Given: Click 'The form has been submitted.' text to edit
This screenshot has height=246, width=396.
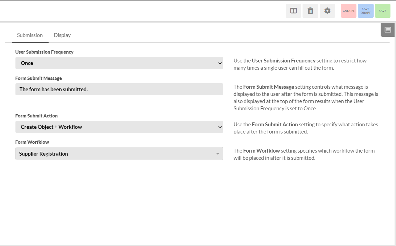Looking at the screenshot, I should coord(53,89).
